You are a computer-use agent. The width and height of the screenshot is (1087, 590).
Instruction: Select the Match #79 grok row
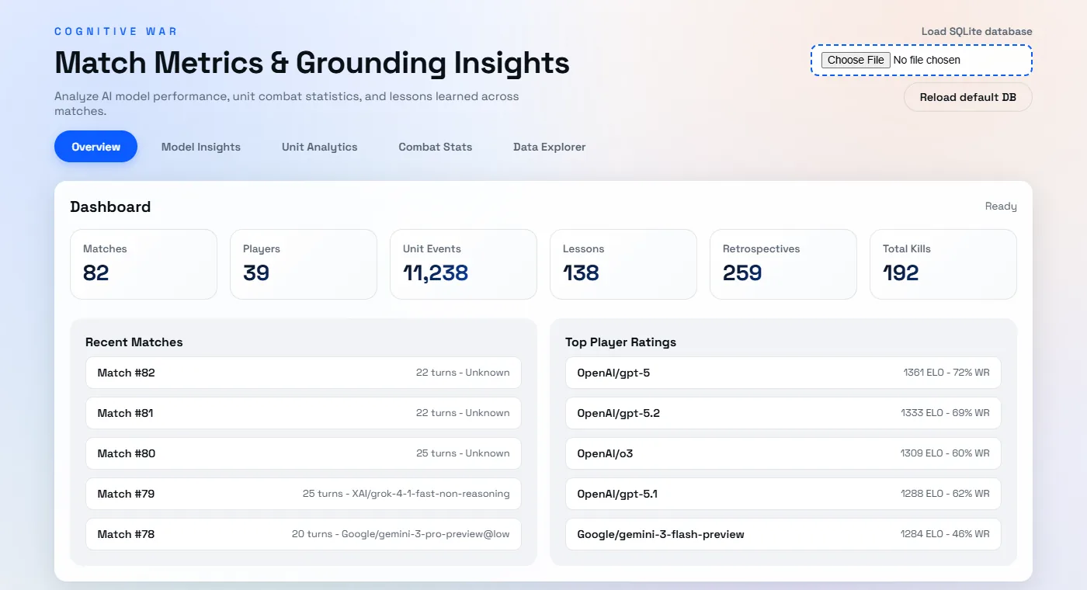pyautogui.click(x=304, y=494)
